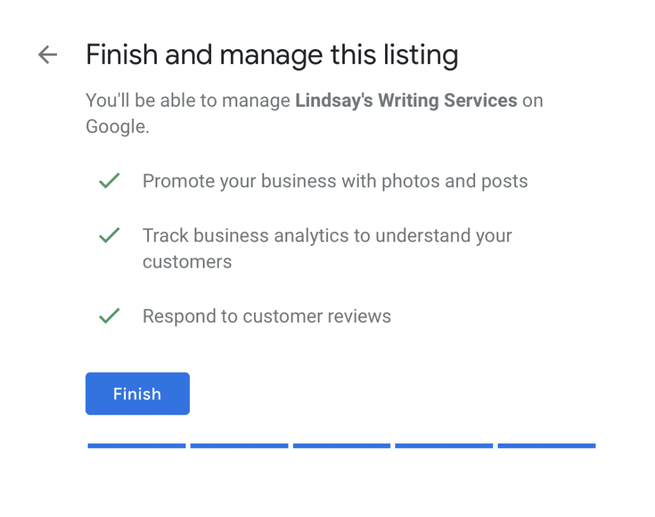Click the back navigation control at top left
This screenshot has width=655, height=517.
tap(47, 55)
